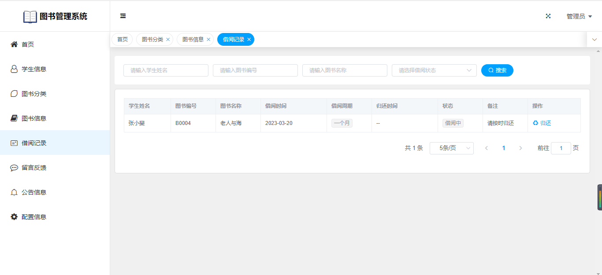Collapse the sidebar with the hamburger icon
The image size is (602, 275).
coord(123,16)
